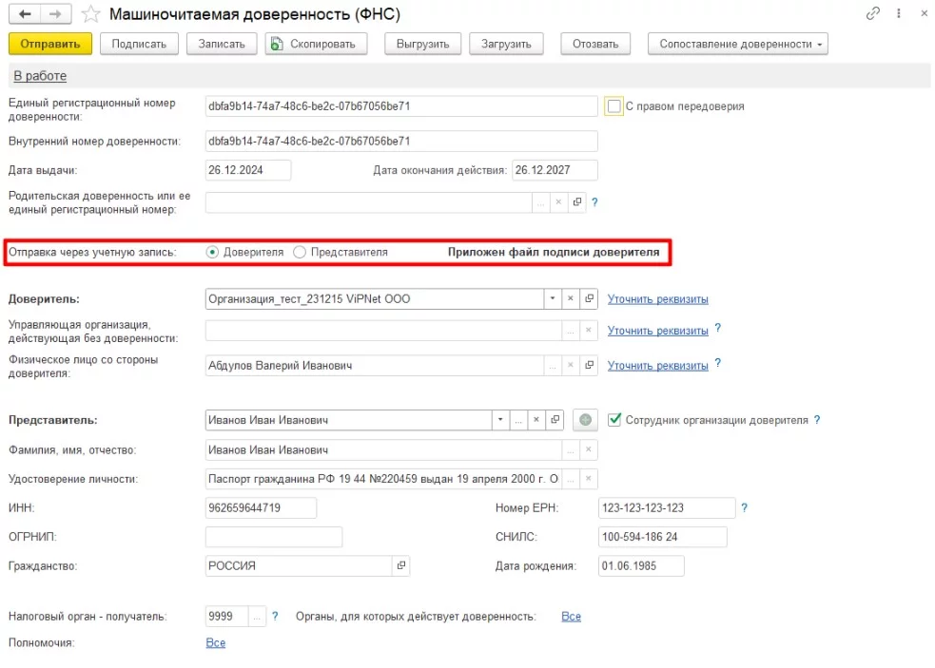Click into the empty ОГРНИП field
Image resolution: width=935 pixels, height=668 pixels.
[x=274, y=536]
